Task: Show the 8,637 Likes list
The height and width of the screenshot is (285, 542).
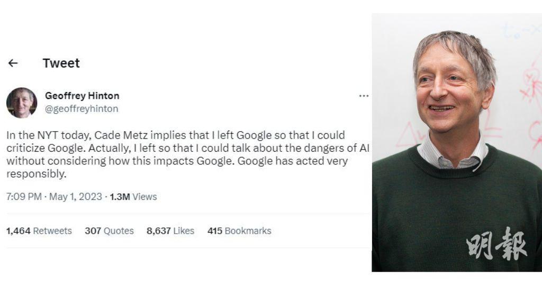Action: pyautogui.click(x=170, y=231)
